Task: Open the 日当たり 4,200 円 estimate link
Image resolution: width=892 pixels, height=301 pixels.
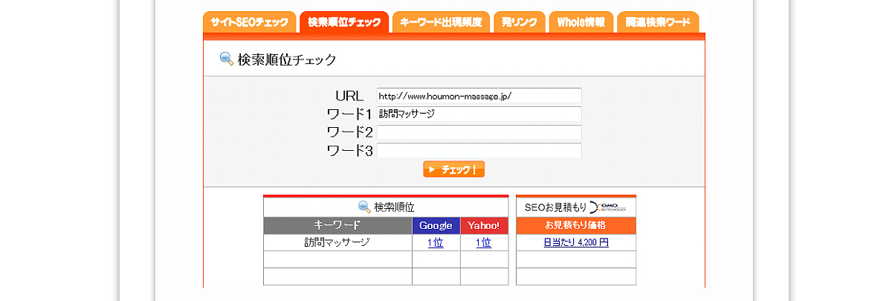Action: point(576,243)
